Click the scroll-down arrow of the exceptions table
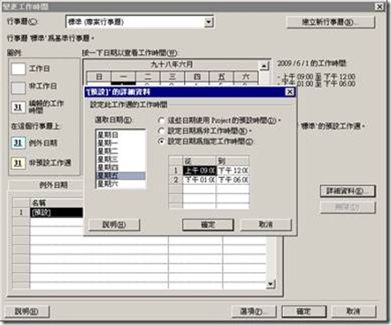Image resolution: width=391 pixels, height=325 pixels. [x=271, y=284]
